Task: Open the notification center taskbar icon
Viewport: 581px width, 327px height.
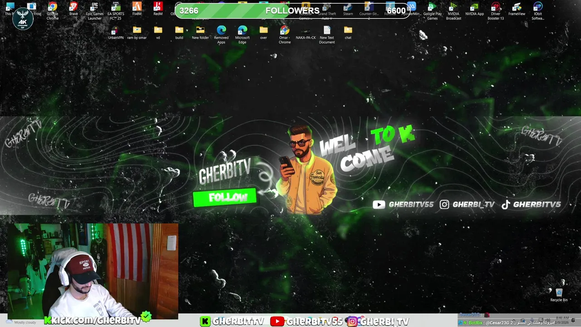Action: tap(573, 321)
